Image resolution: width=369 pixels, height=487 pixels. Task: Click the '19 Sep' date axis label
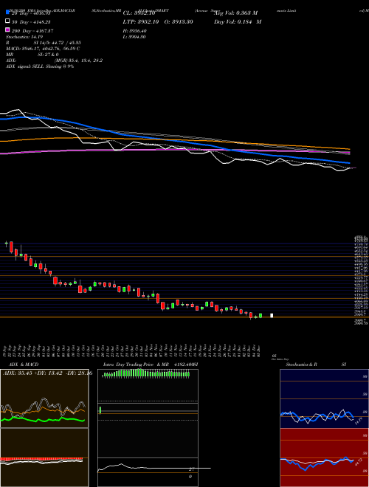[6, 351]
